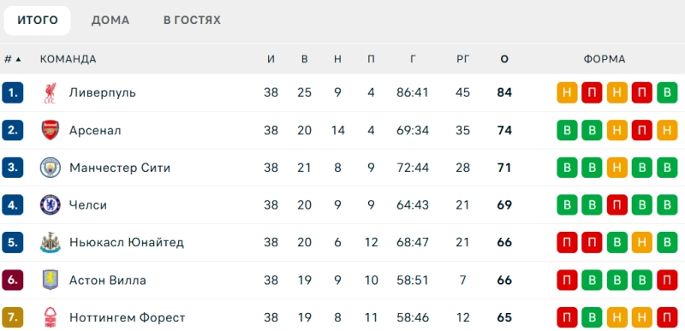The image size is (685, 331).
Task: Click the Chelsea club crest icon
Action: tap(51, 205)
